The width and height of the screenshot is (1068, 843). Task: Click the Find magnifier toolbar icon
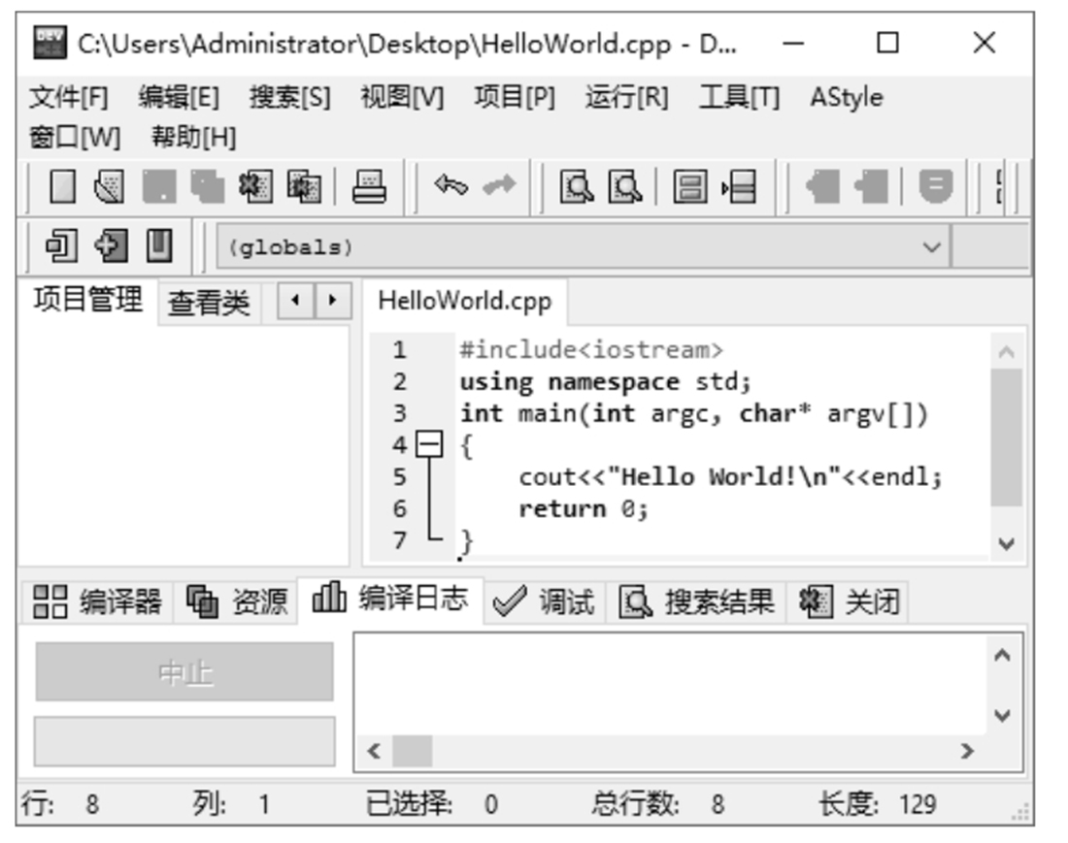576,186
